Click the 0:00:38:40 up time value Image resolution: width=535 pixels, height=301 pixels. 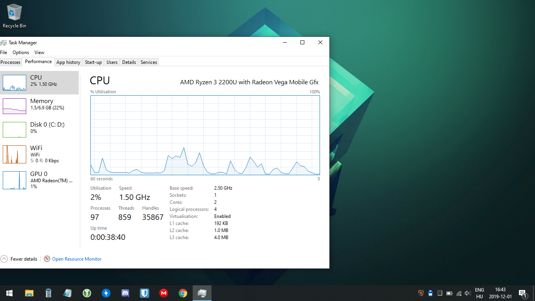coord(108,237)
